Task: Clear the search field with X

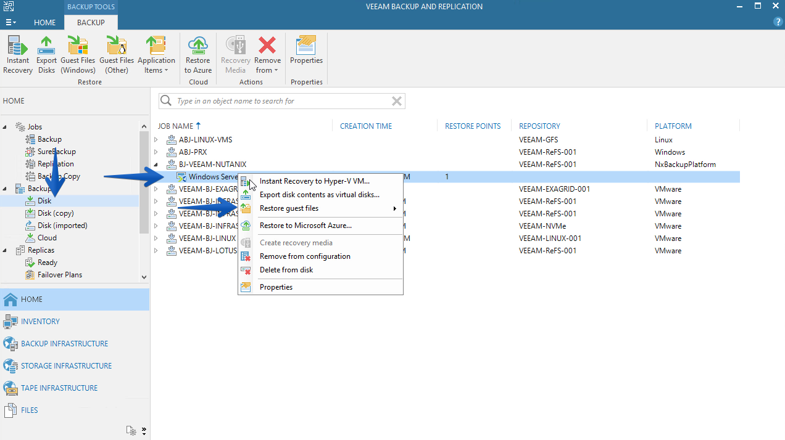Action: point(397,101)
